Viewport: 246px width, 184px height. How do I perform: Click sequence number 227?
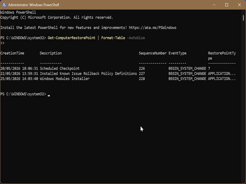[x=142, y=74]
